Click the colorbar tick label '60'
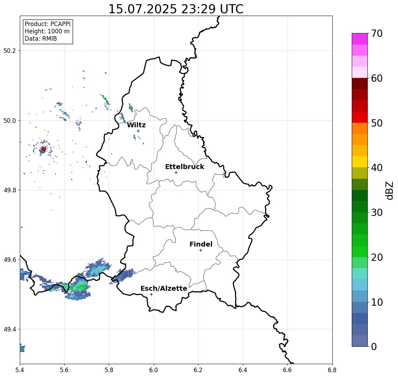This screenshot has width=398, height=377. point(377,78)
